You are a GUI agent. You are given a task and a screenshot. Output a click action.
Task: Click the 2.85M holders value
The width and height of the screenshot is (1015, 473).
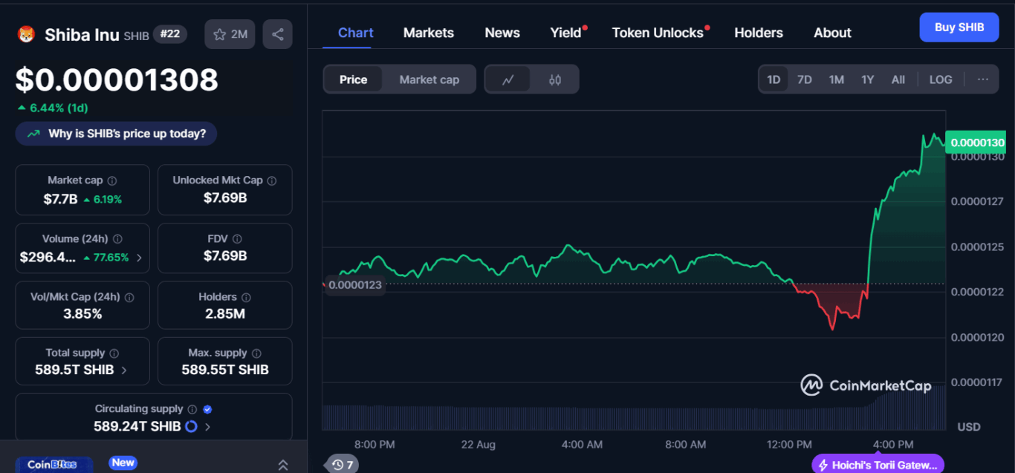click(x=225, y=313)
